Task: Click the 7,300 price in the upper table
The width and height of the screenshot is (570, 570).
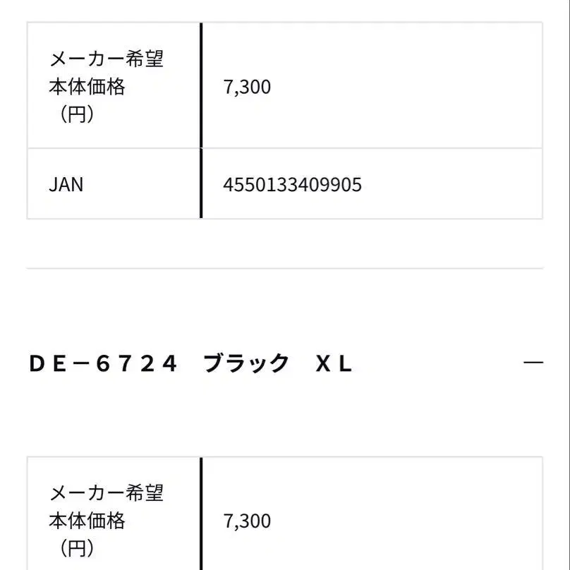Action: [x=247, y=87]
